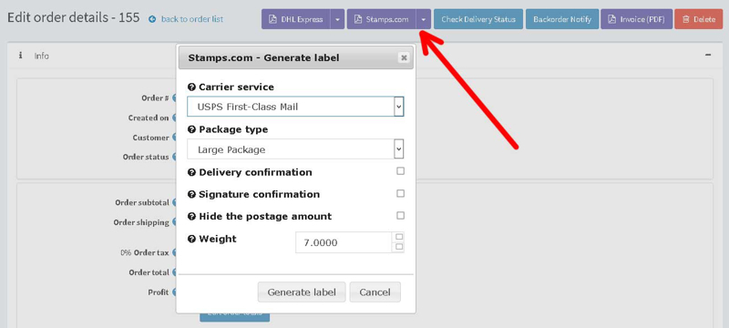Image resolution: width=729 pixels, height=328 pixels.
Task: Click the help icon next to Weight
Action: pyautogui.click(x=191, y=240)
